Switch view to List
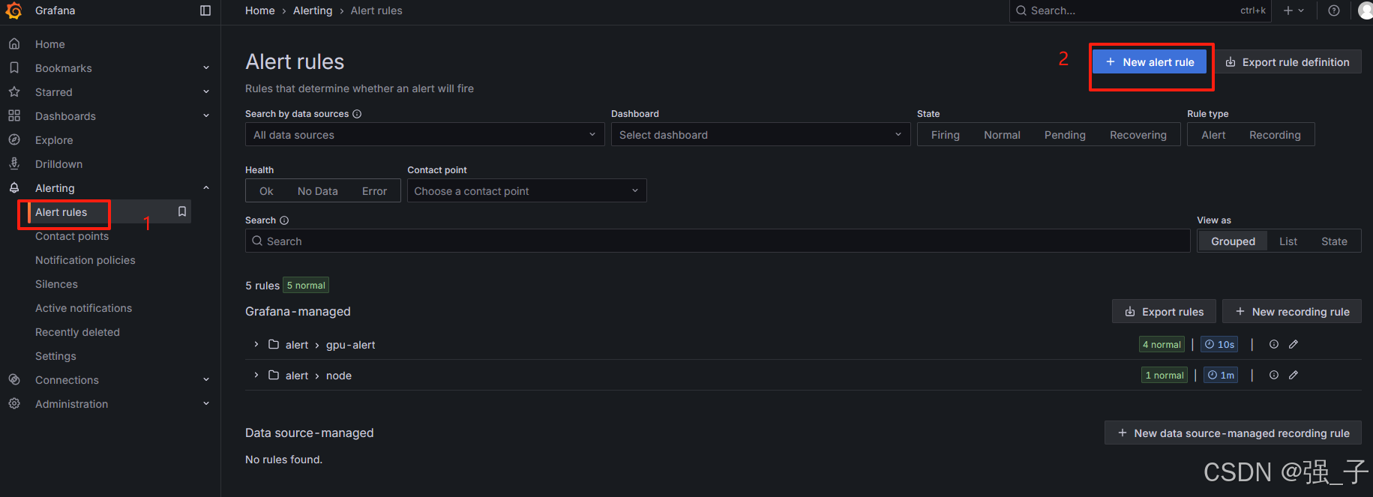Viewport: 1373px width, 497px height. tap(1288, 241)
